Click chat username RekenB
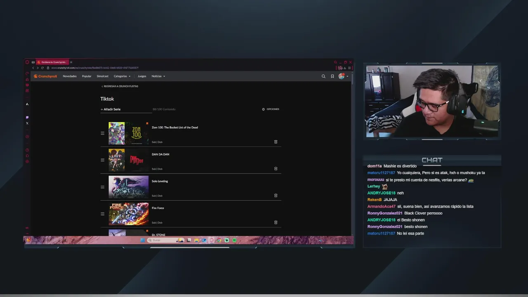This screenshot has width=528, height=297. [375, 200]
